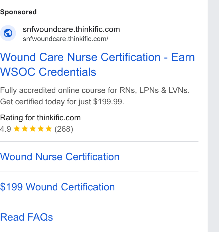Click the blue globe favicon icon
The height and width of the screenshot is (232, 219).
(8, 33)
